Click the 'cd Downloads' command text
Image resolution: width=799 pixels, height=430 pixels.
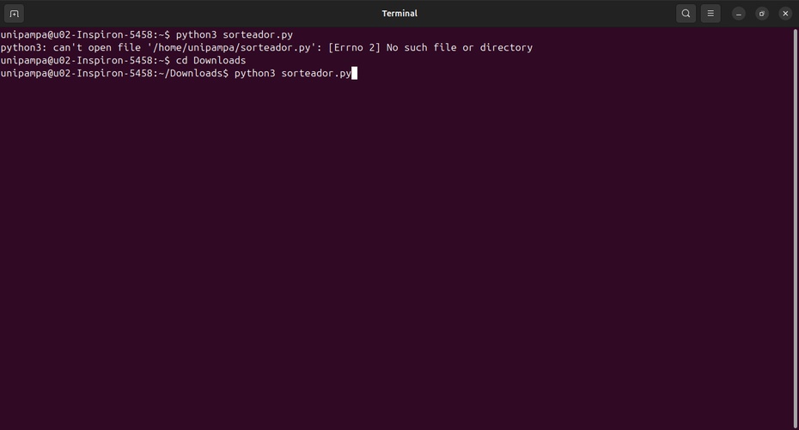pyautogui.click(x=211, y=60)
